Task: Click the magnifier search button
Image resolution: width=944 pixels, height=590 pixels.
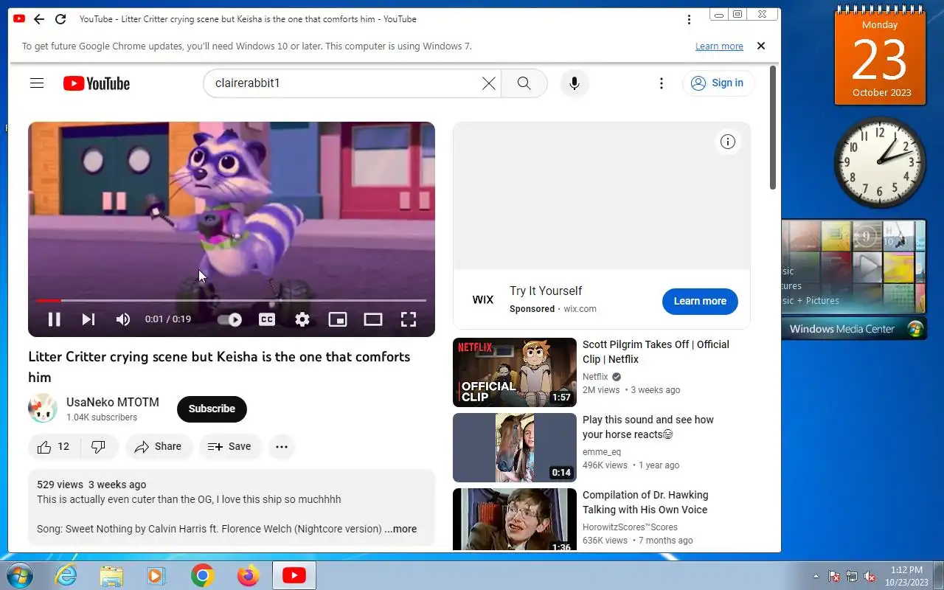Action: coord(524,83)
